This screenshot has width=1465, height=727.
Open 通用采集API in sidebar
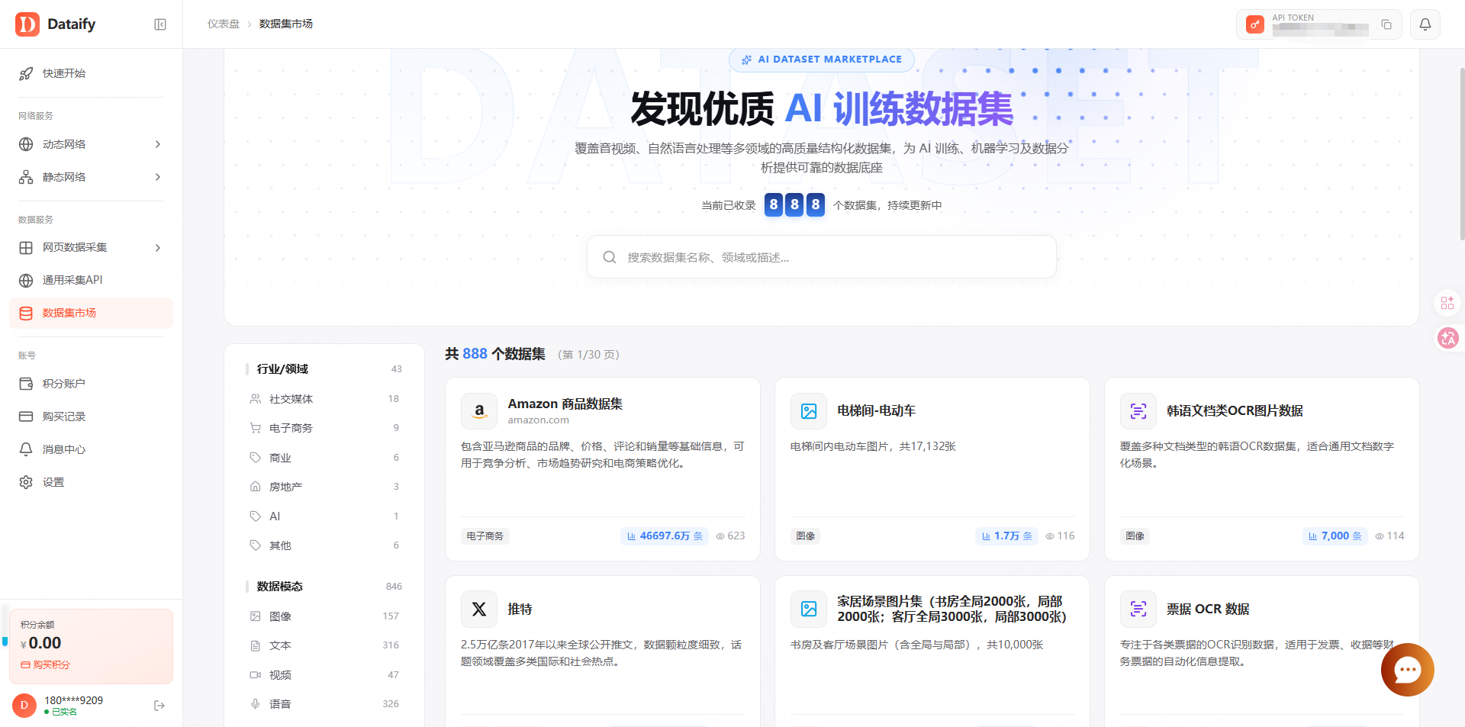[x=92, y=280]
